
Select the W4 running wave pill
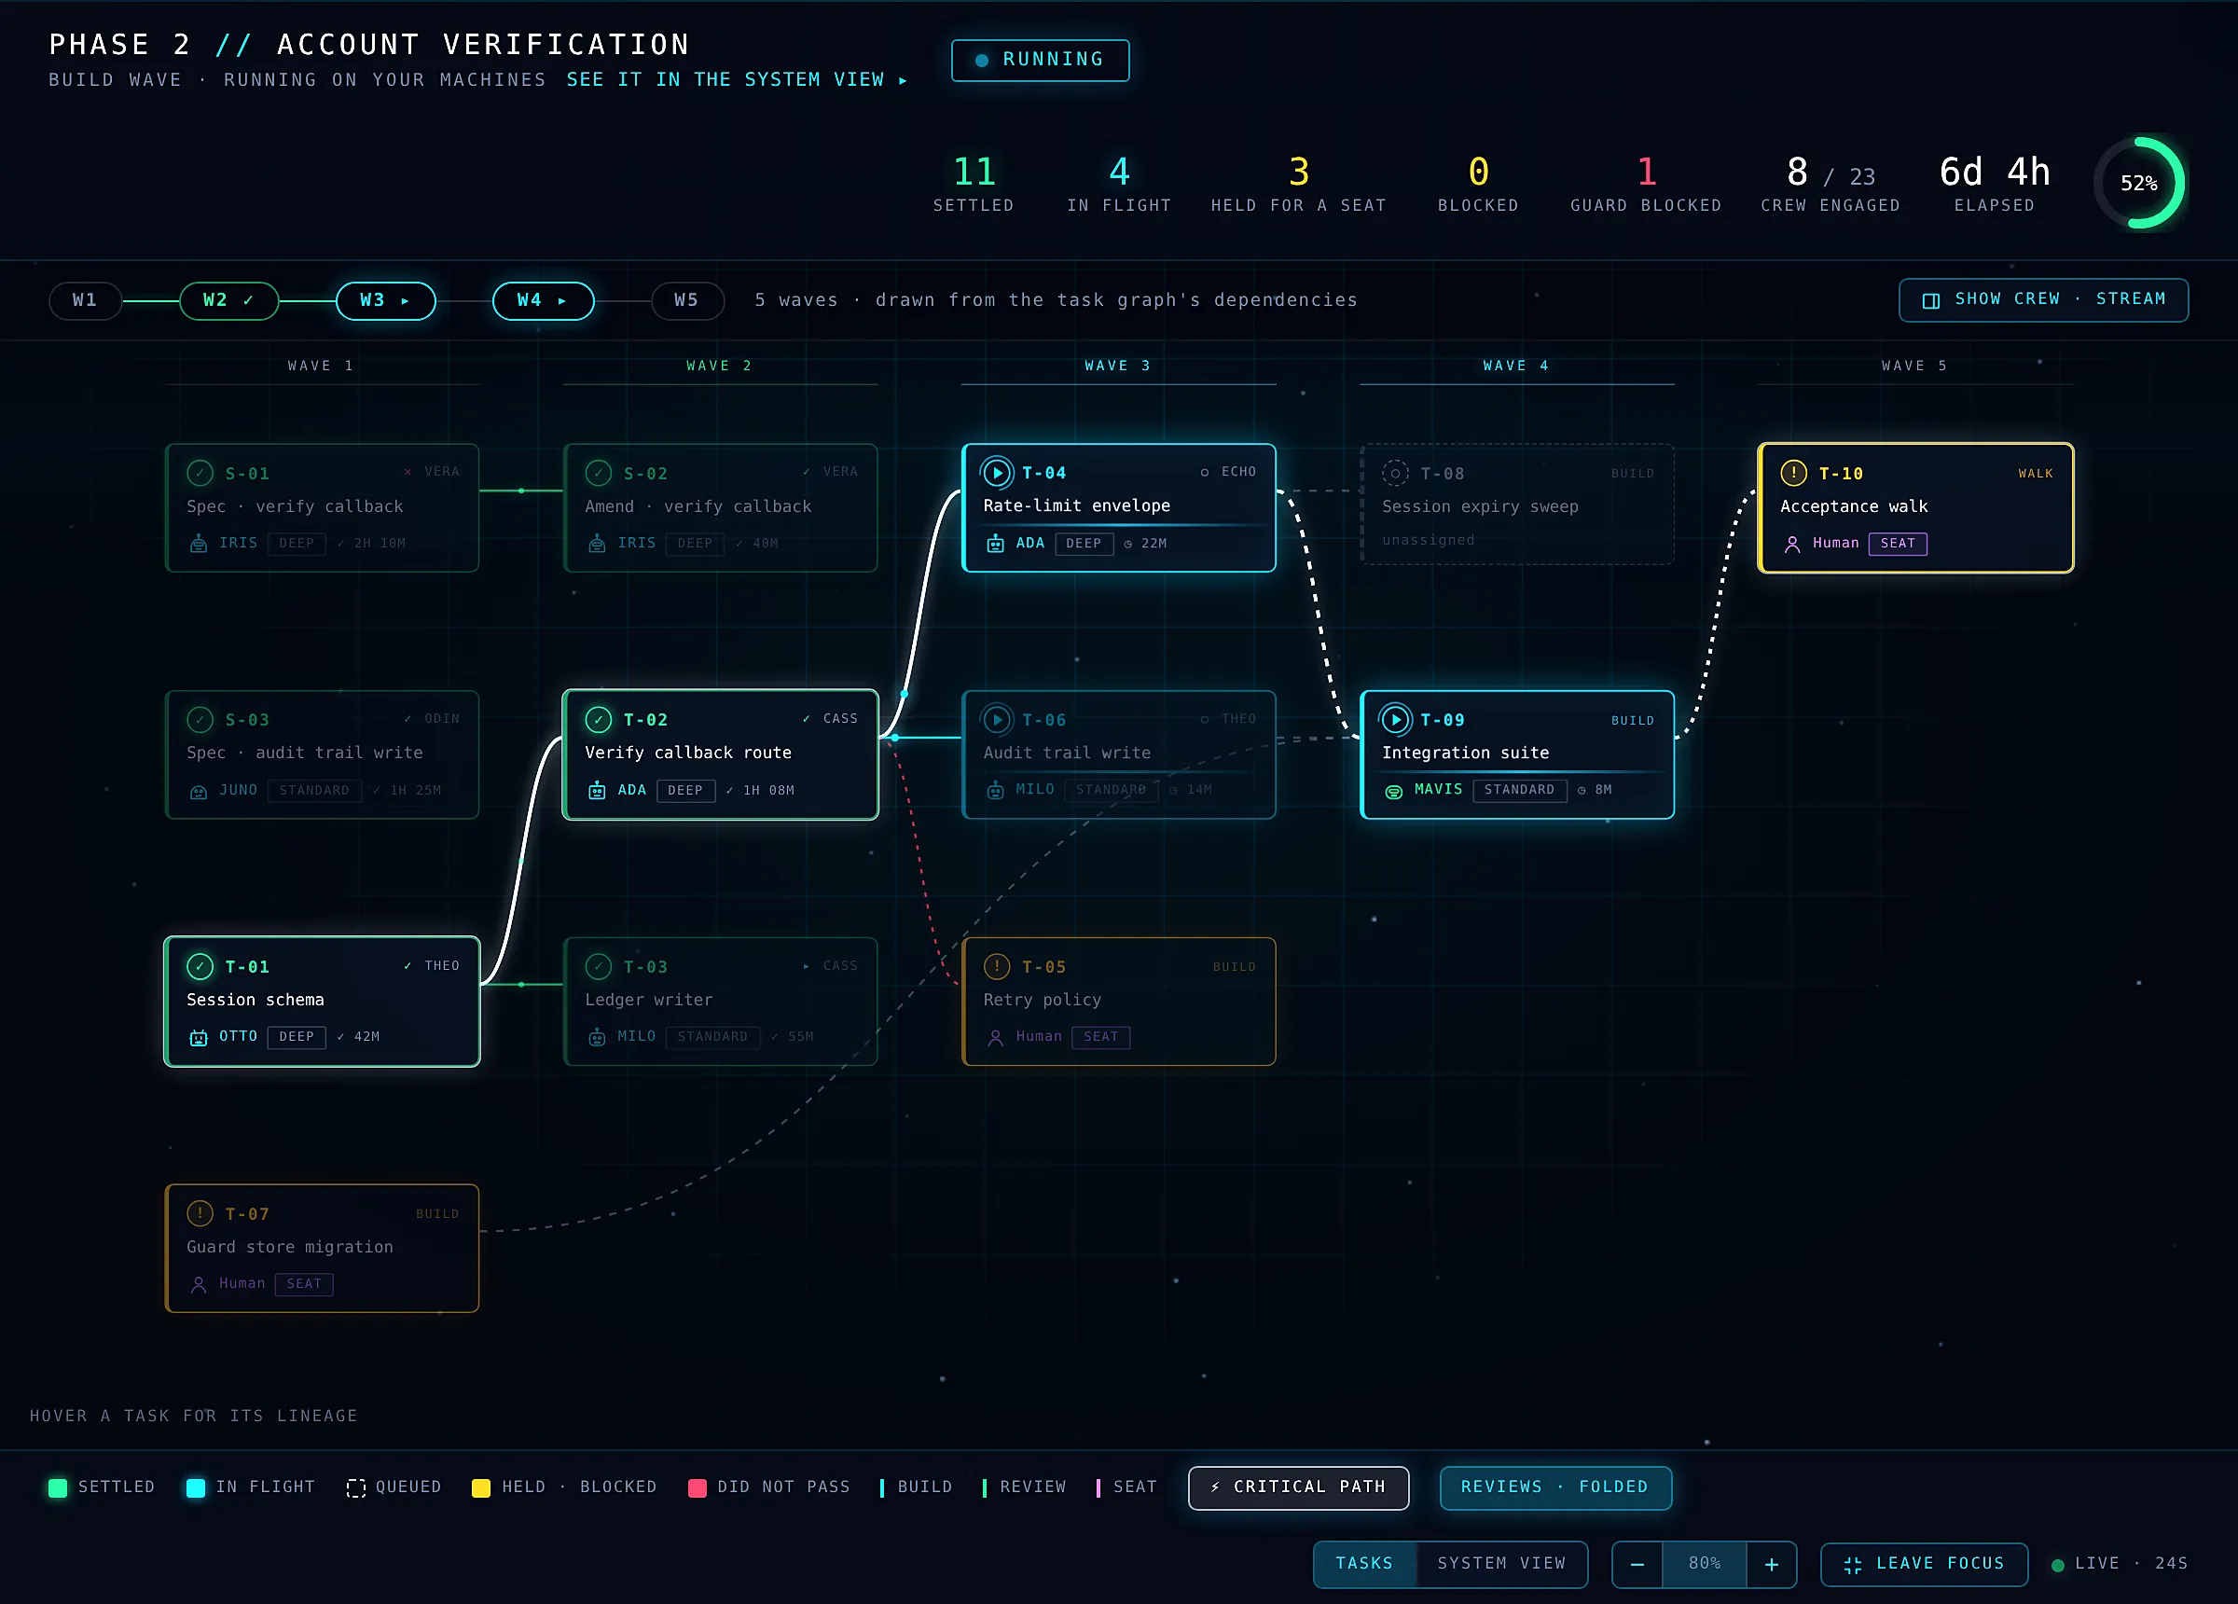coord(543,300)
